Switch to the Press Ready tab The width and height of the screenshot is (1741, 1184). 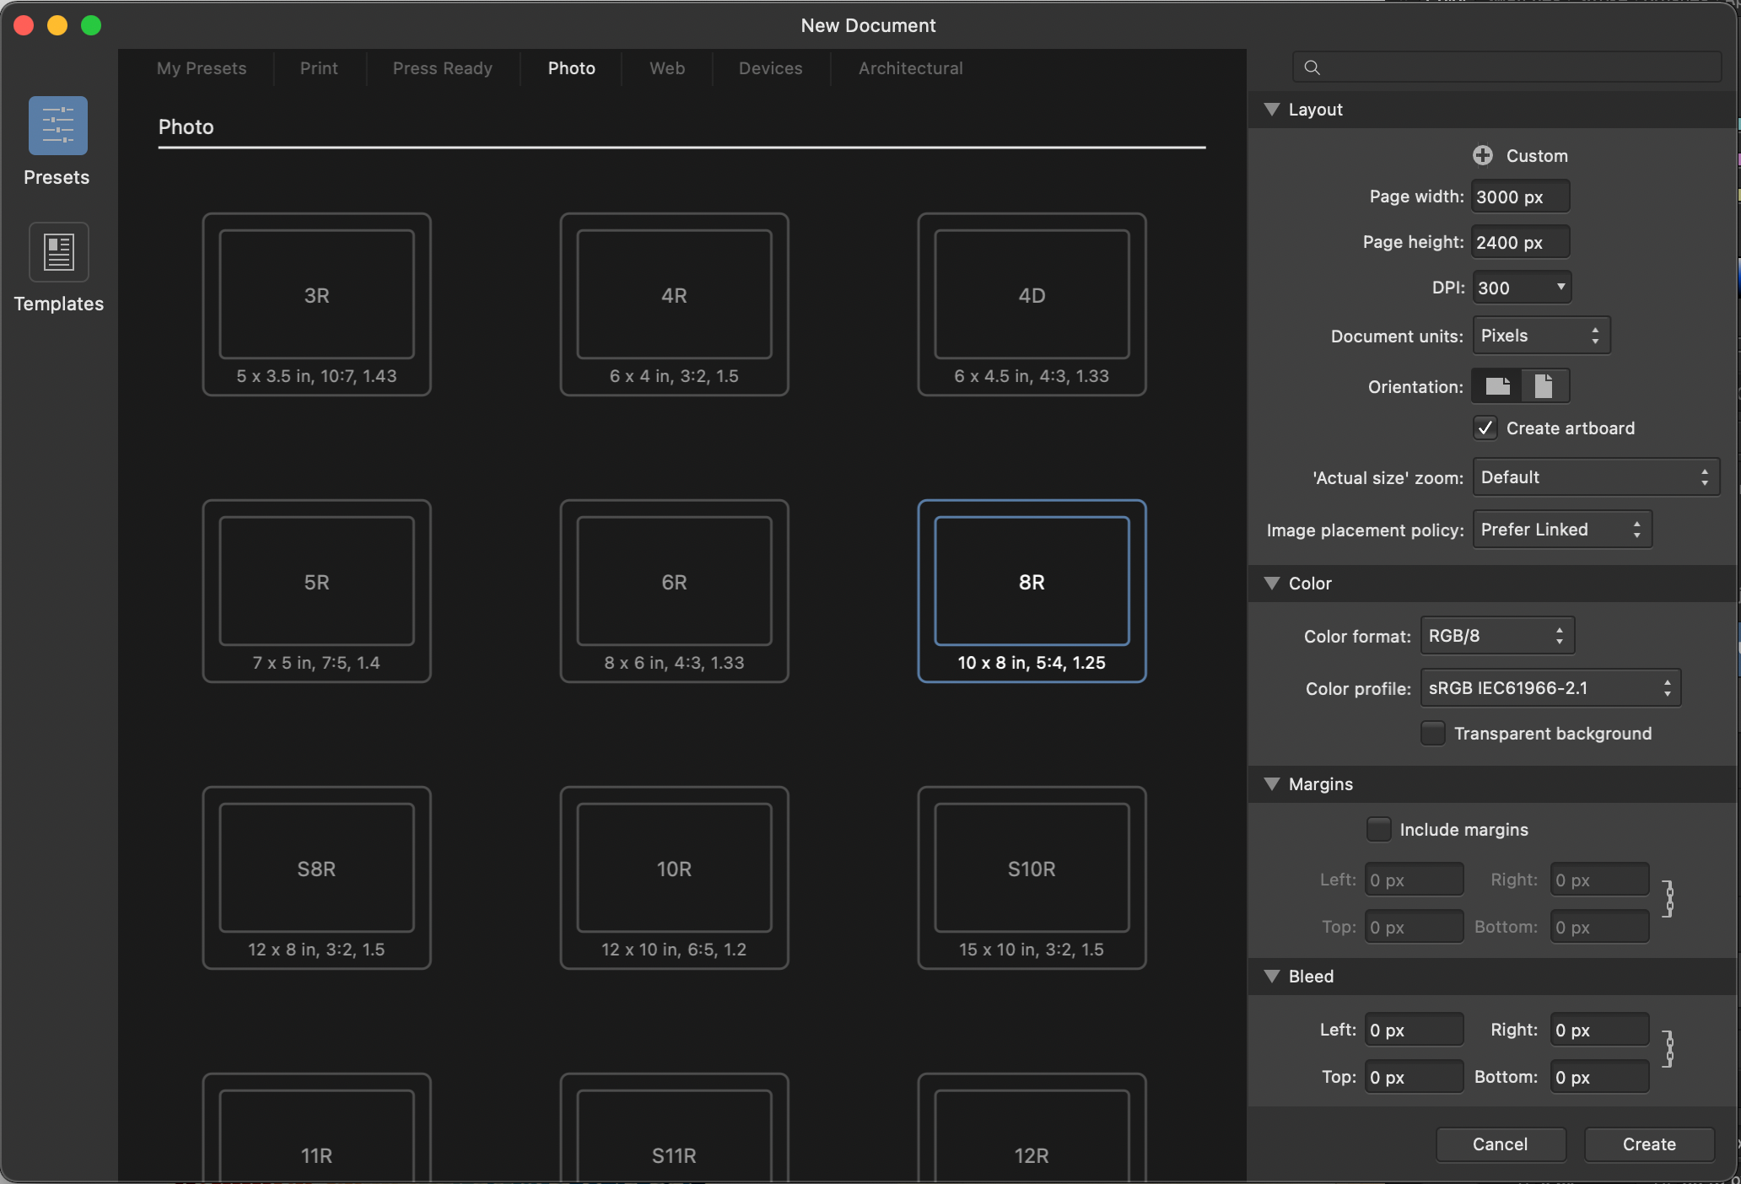(442, 68)
